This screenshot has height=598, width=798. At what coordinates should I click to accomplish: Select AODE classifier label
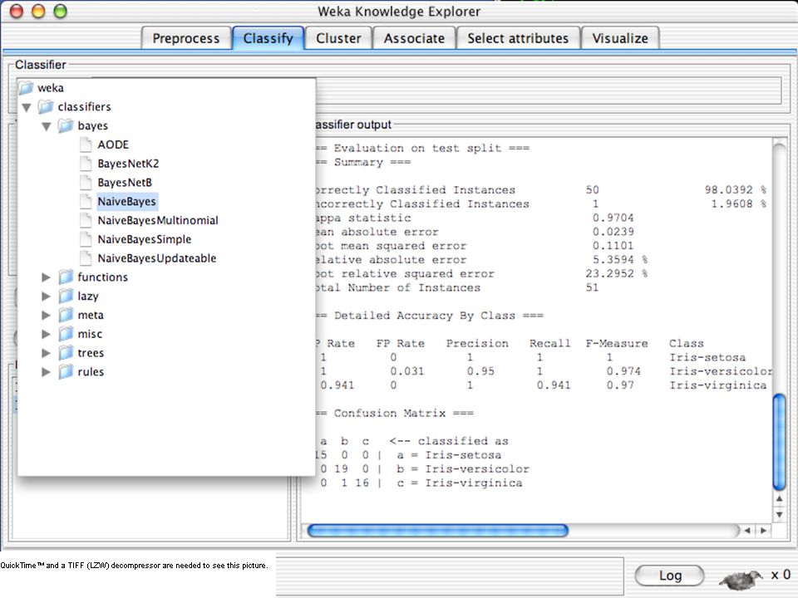pyautogui.click(x=113, y=145)
